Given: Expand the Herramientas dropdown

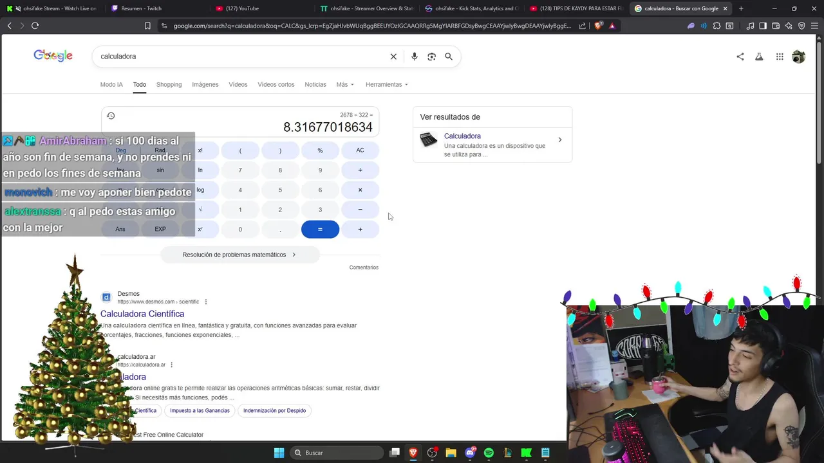Looking at the screenshot, I should (x=387, y=84).
